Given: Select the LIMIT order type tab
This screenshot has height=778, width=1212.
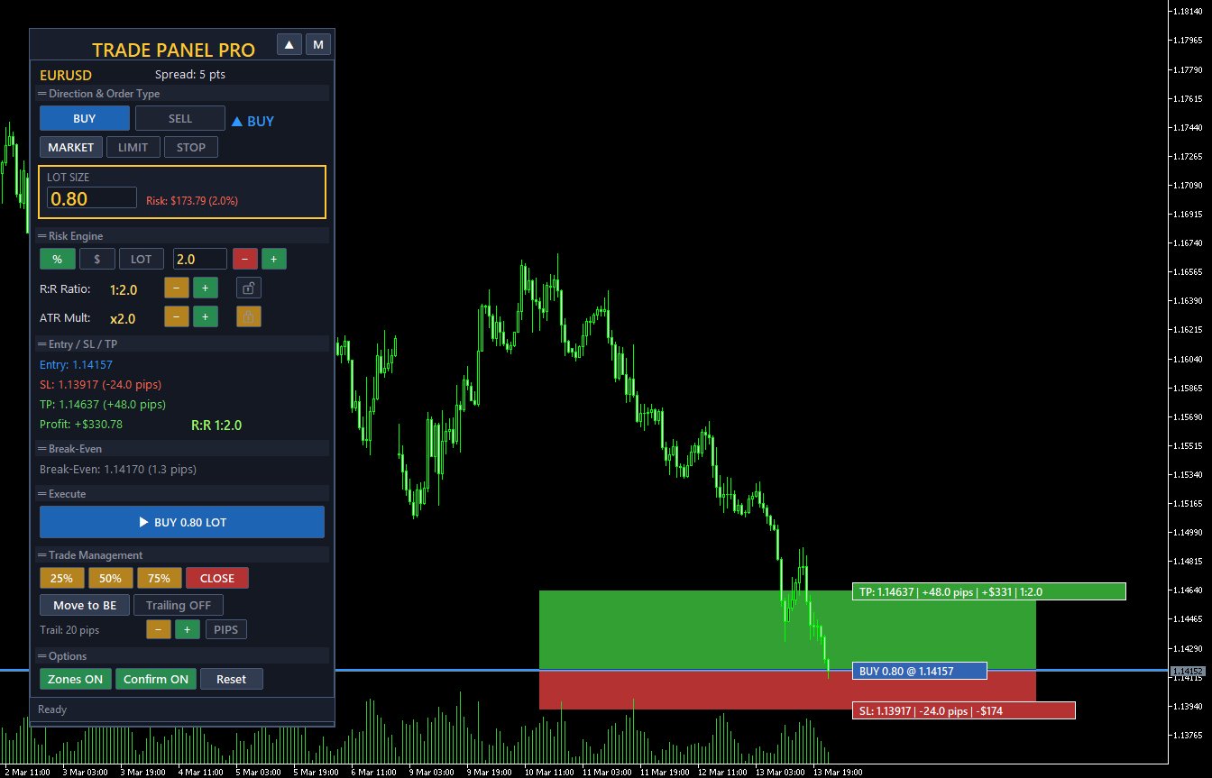Looking at the screenshot, I should pos(133,146).
